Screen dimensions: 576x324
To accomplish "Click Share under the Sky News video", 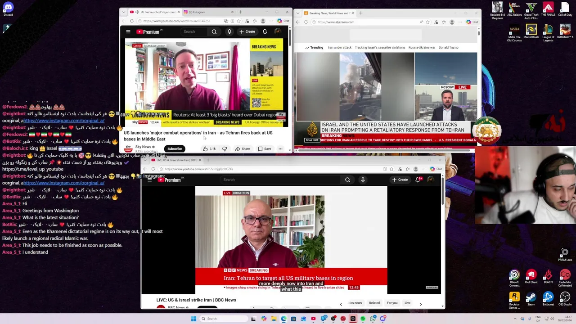I will [243, 149].
